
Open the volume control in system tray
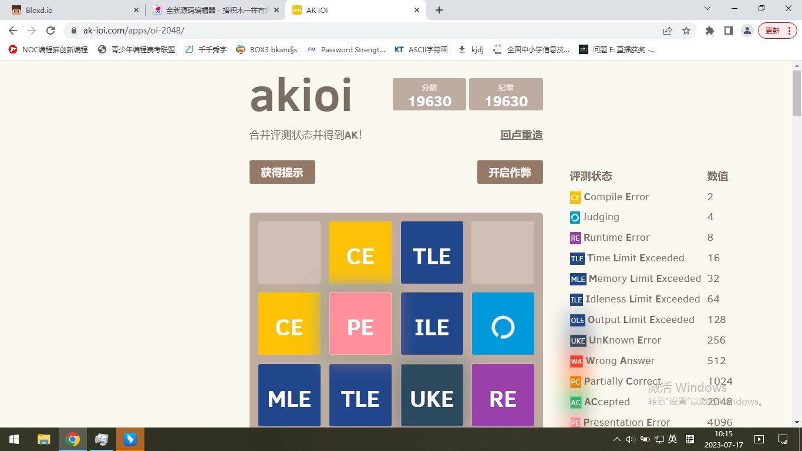[x=631, y=439]
